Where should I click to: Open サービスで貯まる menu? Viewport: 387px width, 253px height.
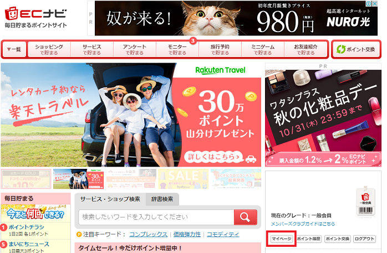[x=92, y=49]
